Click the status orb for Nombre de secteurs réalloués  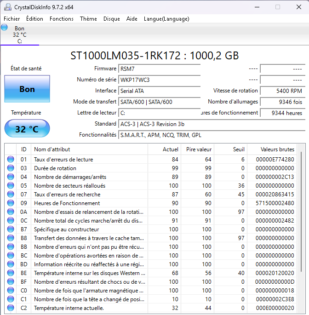coord(11,186)
